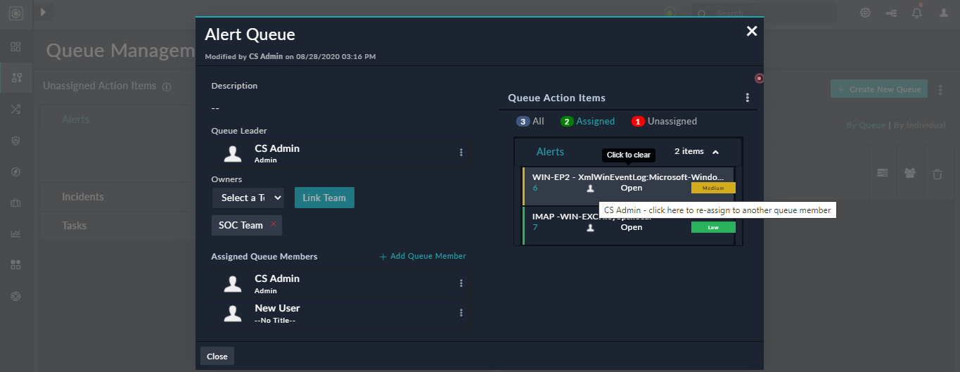The image size is (960, 372).
Task: Open the lightning bolt icon in sidebar
Action: (x=15, y=172)
